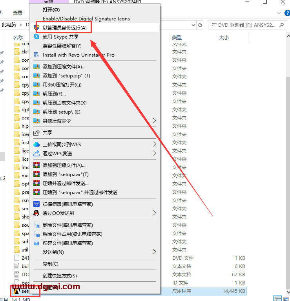Click 此电脑 in the breadcrumb
Viewport: 290px width, 301px height.
pos(9,25)
